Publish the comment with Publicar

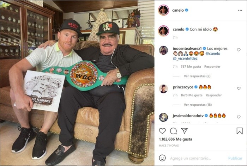(x=235, y=158)
